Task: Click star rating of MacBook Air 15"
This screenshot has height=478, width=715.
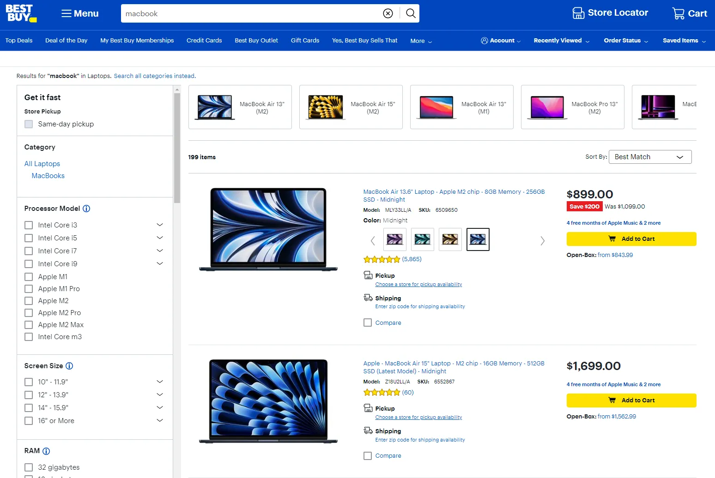Action: pyautogui.click(x=382, y=393)
